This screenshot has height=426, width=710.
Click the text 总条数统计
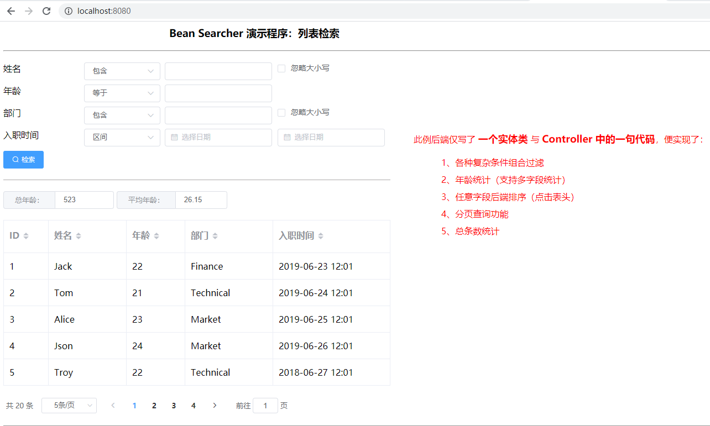click(x=477, y=232)
